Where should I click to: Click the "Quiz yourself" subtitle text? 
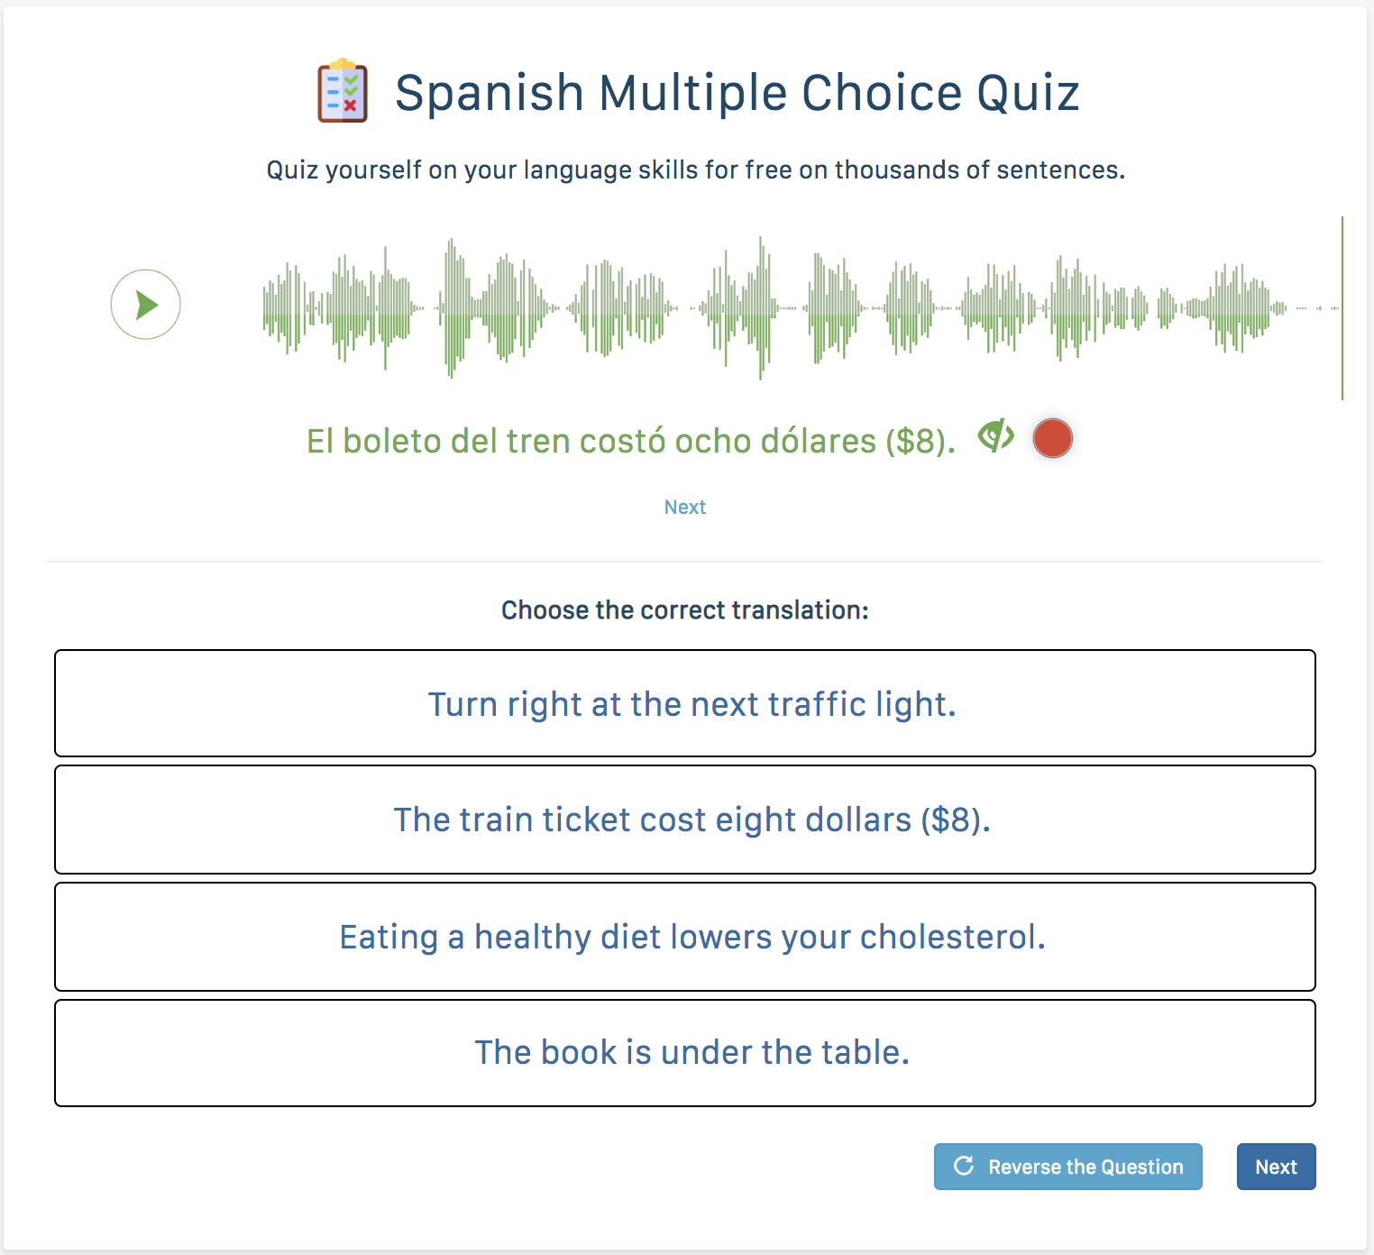click(x=695, y=169)
